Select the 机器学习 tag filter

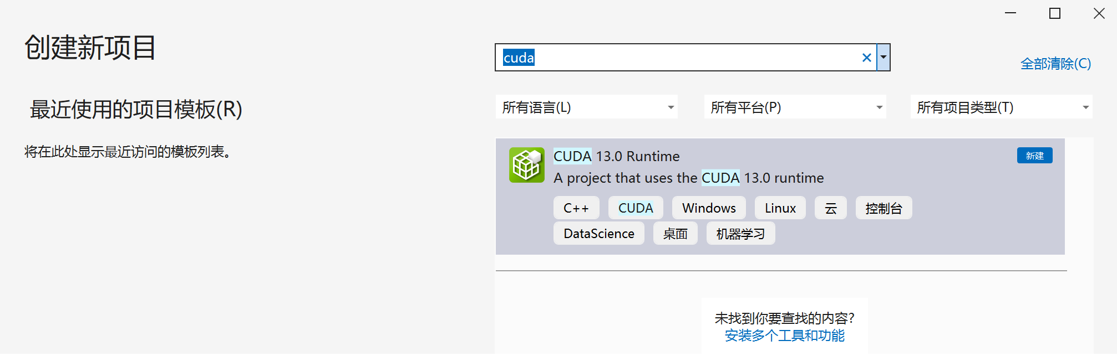tap(740, 233)
